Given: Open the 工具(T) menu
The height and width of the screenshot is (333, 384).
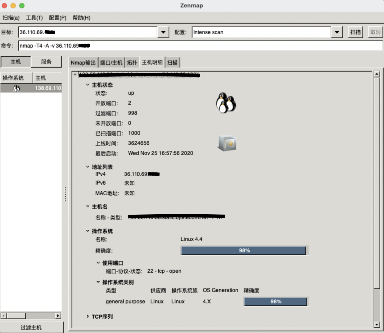Looking at the screenshot, I should 34,18.
